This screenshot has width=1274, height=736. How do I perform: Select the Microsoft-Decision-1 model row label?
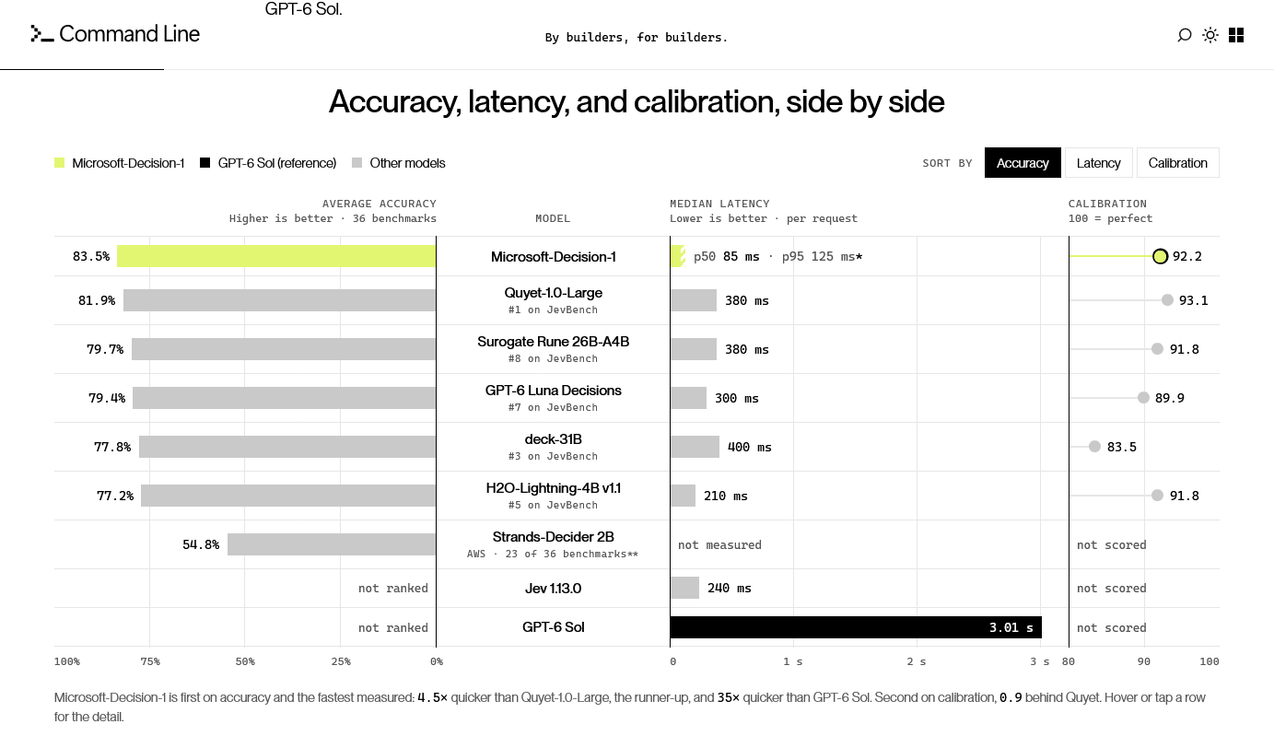pos(553,257)
